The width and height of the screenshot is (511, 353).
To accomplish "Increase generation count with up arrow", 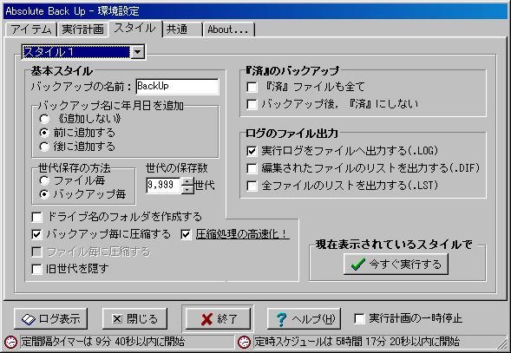I will [187, 181].
